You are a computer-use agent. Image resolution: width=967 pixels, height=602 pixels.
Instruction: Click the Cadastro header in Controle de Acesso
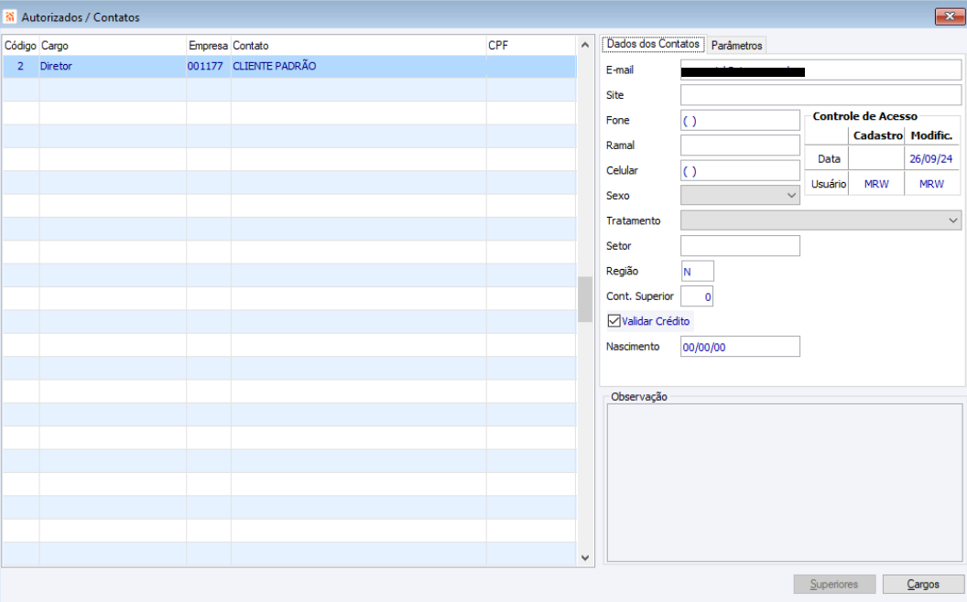[877, 134]
